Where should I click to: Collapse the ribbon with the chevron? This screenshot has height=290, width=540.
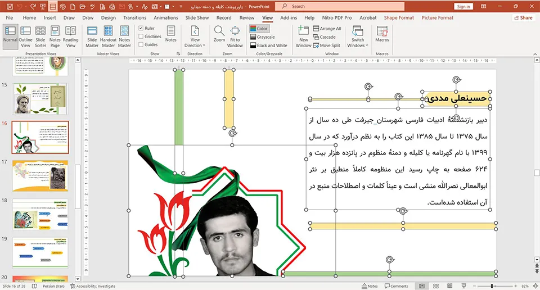(535, 54)
